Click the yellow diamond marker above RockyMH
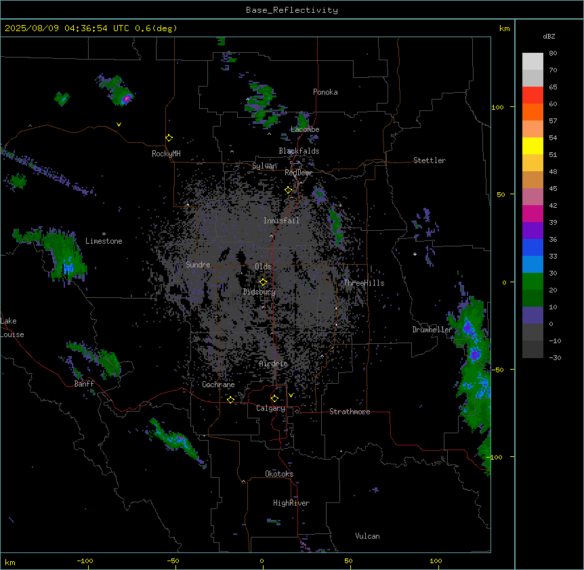This screenshot has width=584, height=570. pyautogui.click(x=169, y=138)
